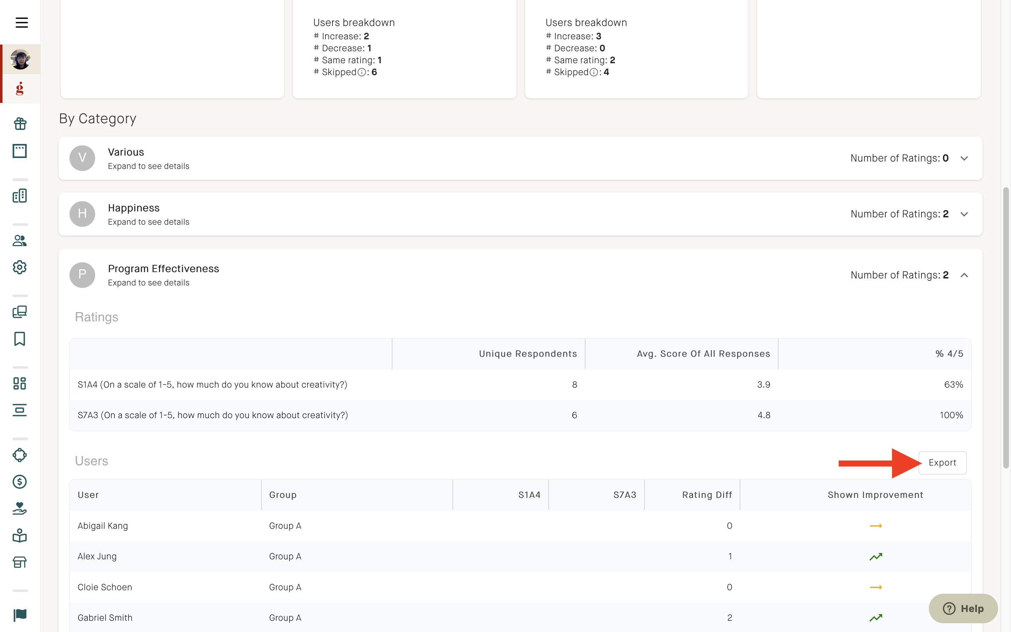Image resolution: width=1011 pixels, height=632 pixels.
Task: Select the users group sidebar icon
Action: click(20, 241)
